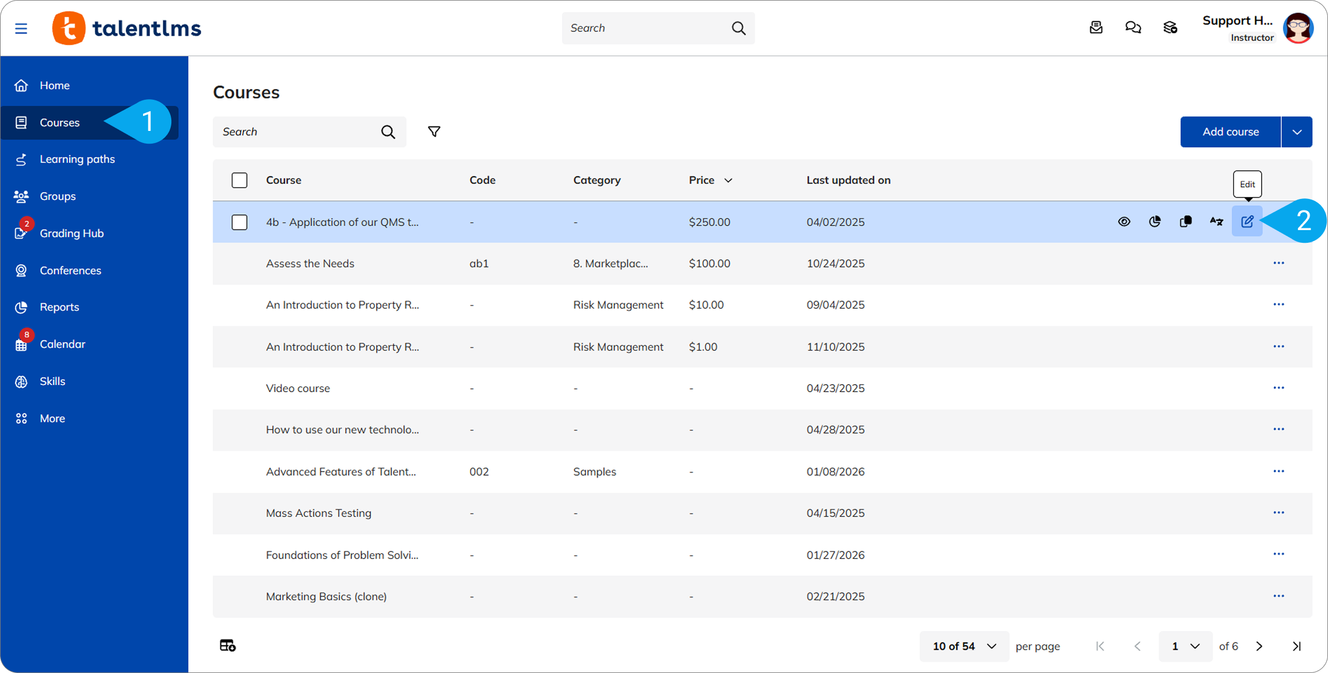Preview course with the eye icon
This screenshot has height=673, width=1328.
coord(1124,221)
